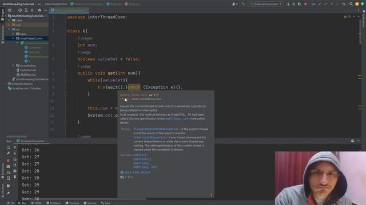Click the Git Push arrow icon

point(332,4)
